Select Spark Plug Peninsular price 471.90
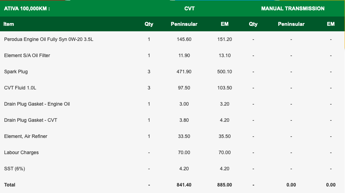Screen dimensions: 345x193 tap(184, 72)
